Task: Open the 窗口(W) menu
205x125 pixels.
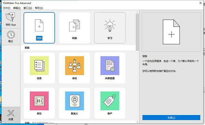Action: 28,8
